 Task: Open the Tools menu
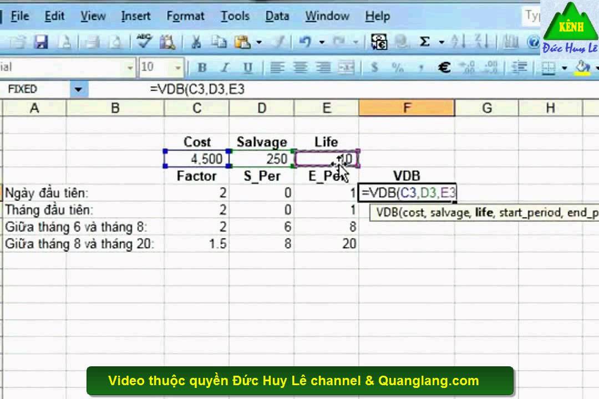[235, 16]
